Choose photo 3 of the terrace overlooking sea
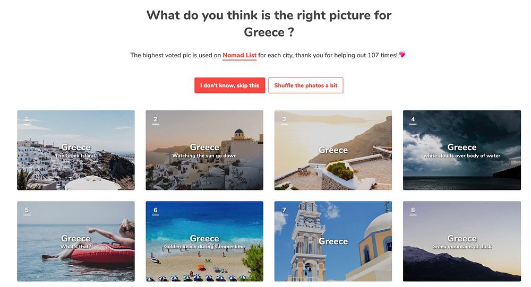This screenshot has height=287, width=531. click(333, 150)
